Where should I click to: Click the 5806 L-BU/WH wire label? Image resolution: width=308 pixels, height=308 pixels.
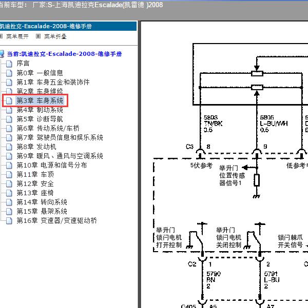pyautogui.click(x=274, y=124)
